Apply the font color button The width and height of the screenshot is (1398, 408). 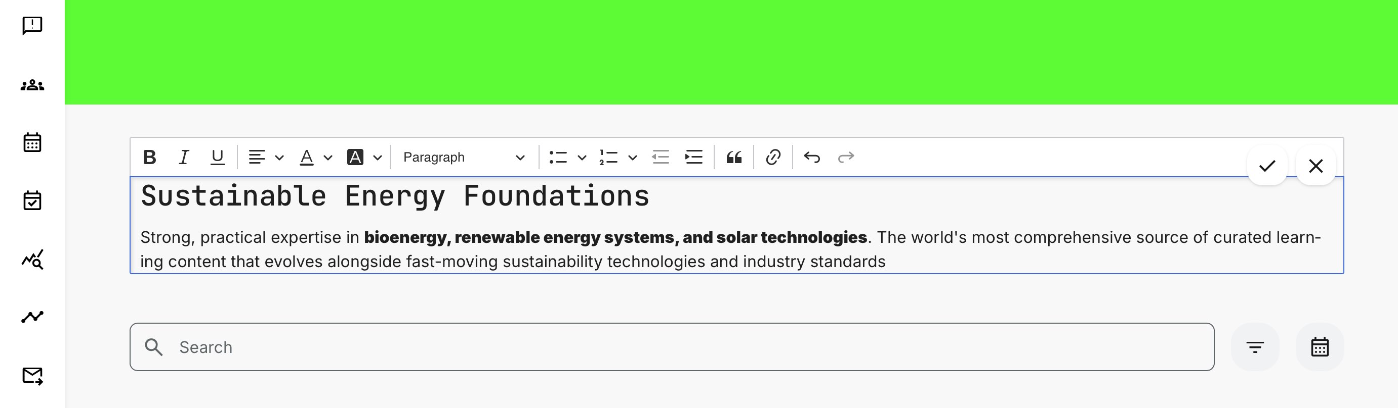307,158
